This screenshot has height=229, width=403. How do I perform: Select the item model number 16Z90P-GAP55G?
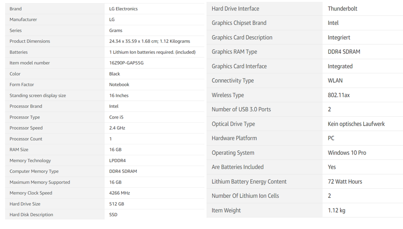126,63
